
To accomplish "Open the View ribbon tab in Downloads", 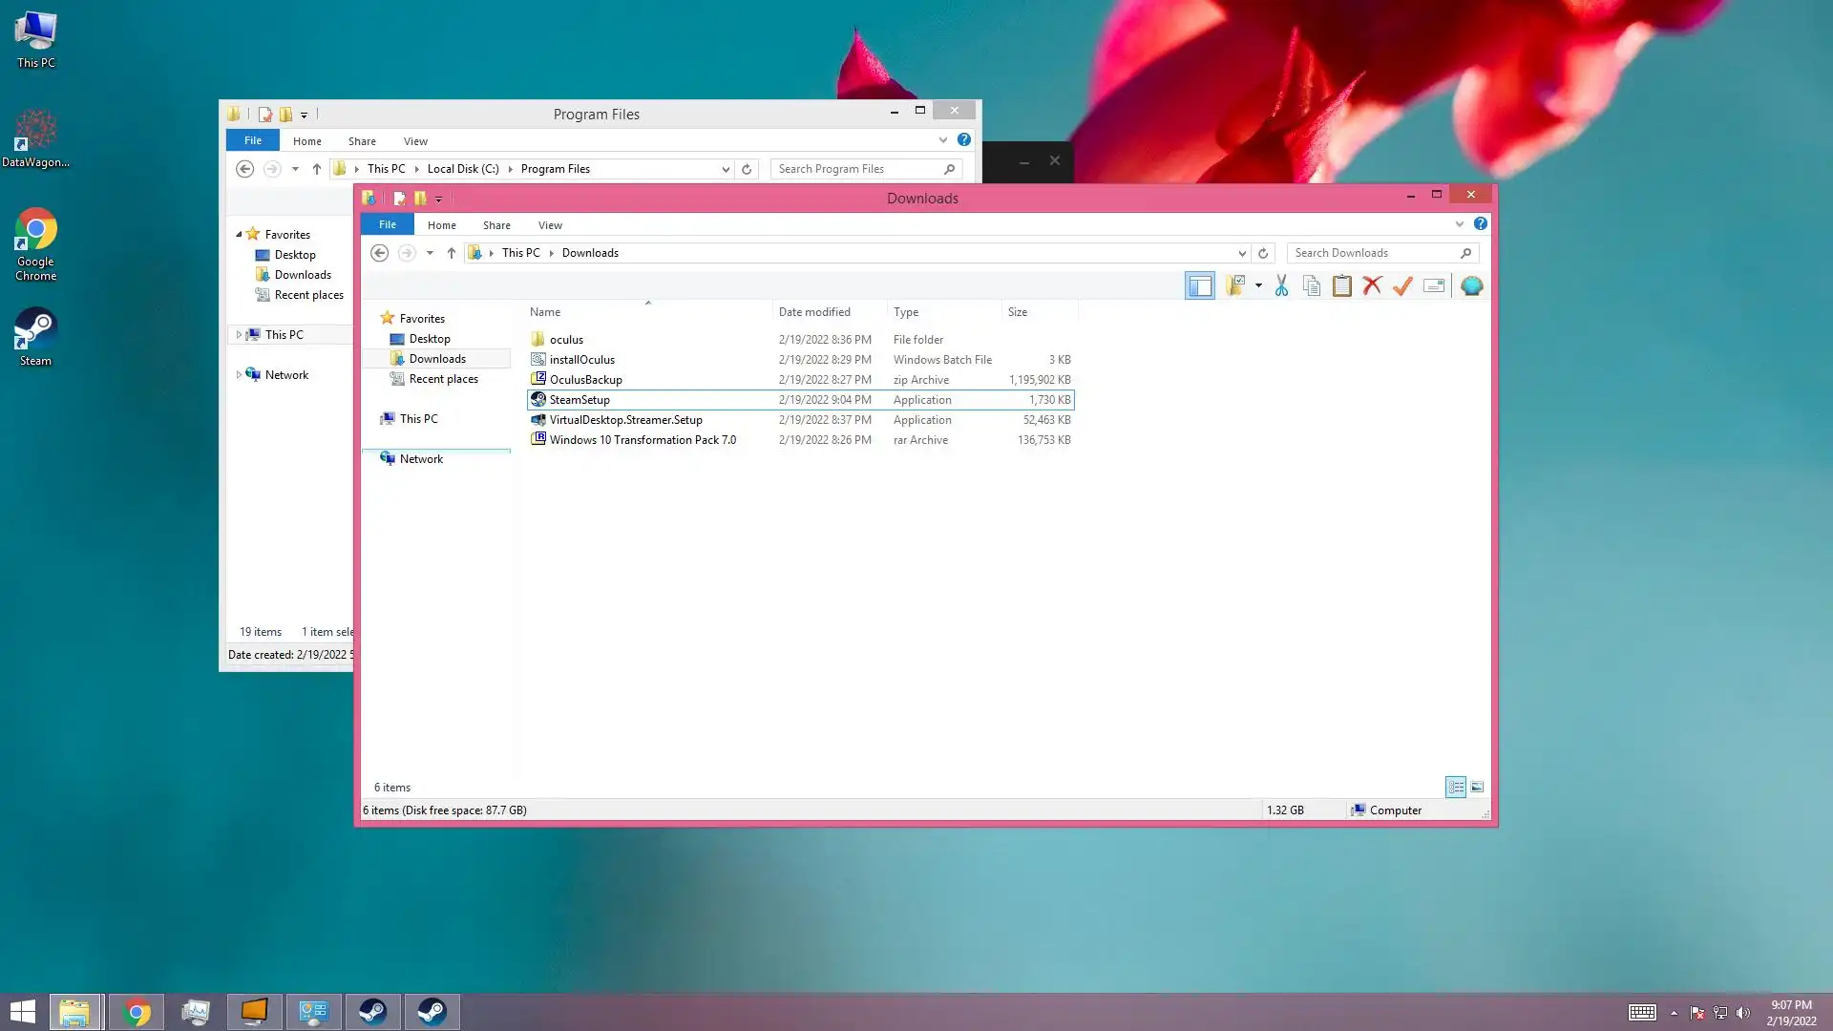I will tap(550, 225).
